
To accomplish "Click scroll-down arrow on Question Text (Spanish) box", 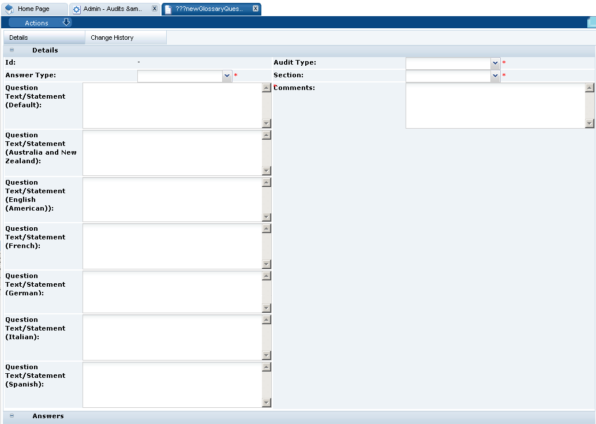I will click(266, 403).
